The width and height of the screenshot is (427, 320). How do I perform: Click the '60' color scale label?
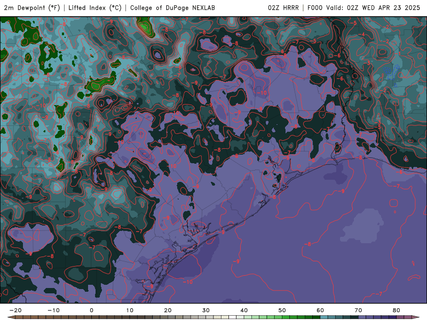(320, 310)
